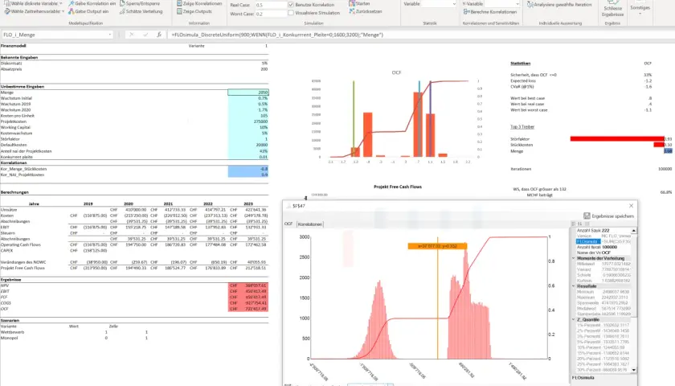
Task: Click the categorized view icon in property grid
Action: coord(573,224)
